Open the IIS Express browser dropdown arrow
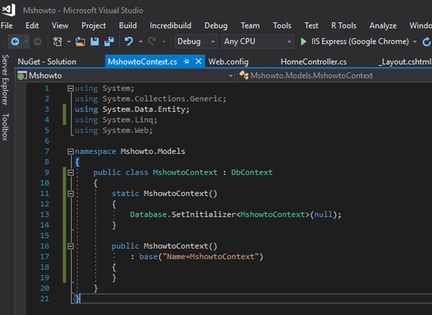 pos(415,41)
